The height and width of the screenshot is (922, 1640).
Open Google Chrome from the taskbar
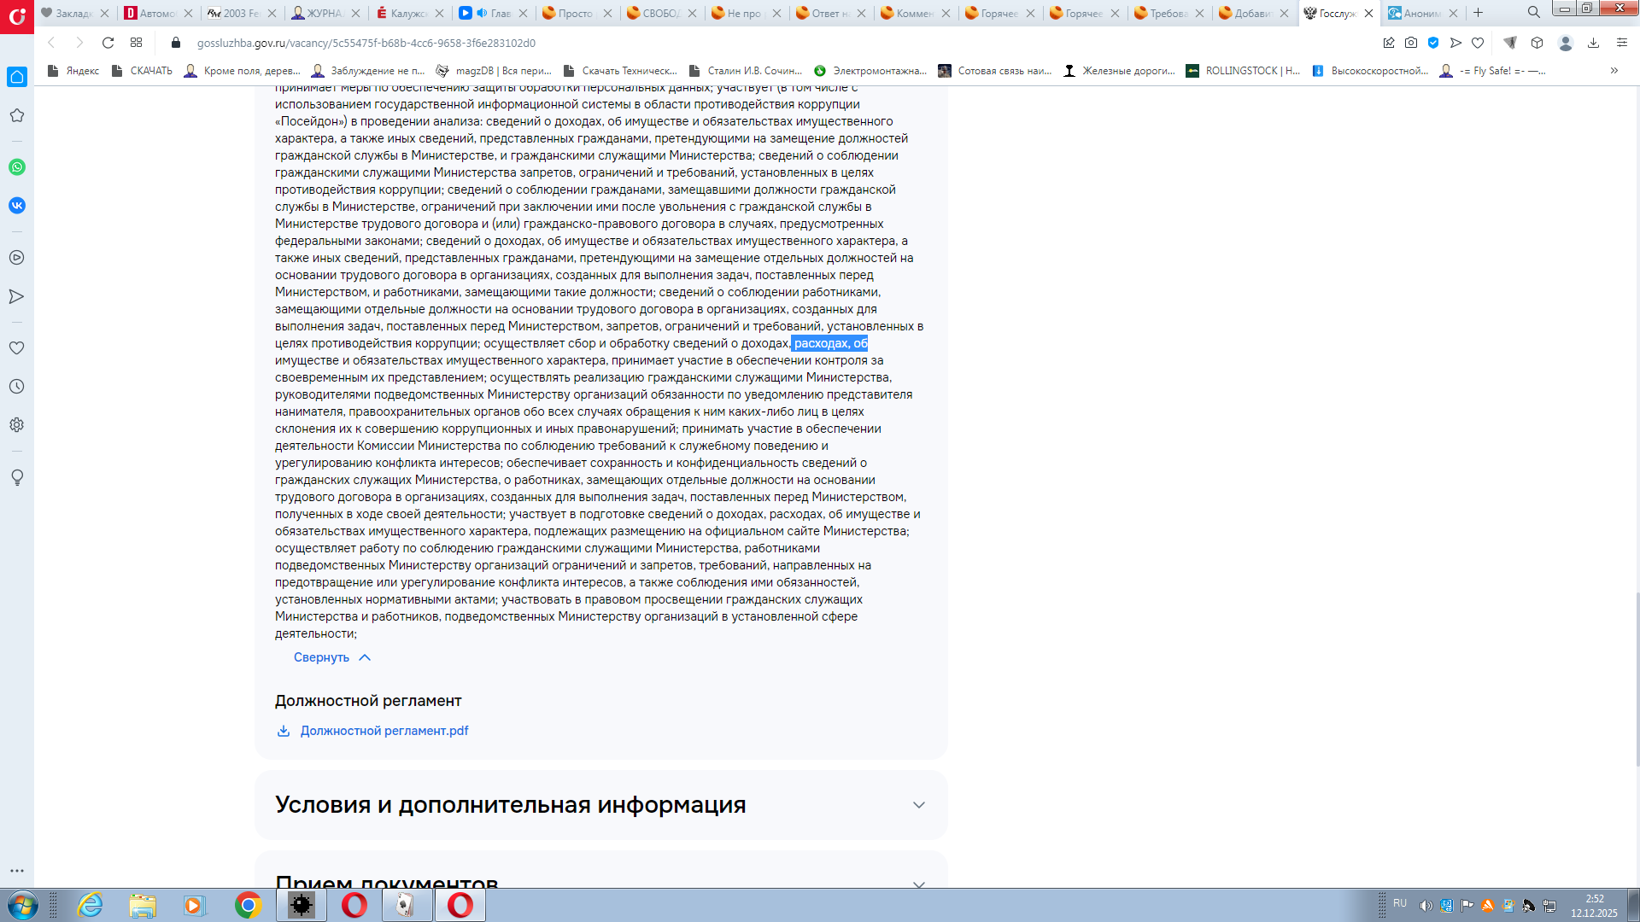pyautogui.click(x=248, y=905)
